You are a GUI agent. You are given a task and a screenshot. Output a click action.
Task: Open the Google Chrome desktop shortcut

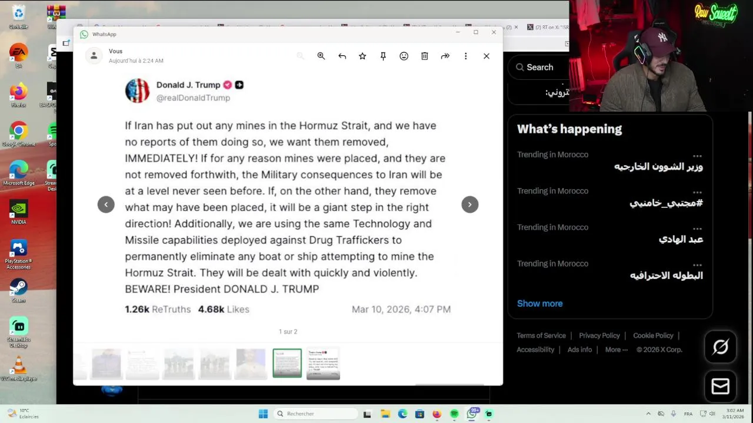click(x=18, y=134)
